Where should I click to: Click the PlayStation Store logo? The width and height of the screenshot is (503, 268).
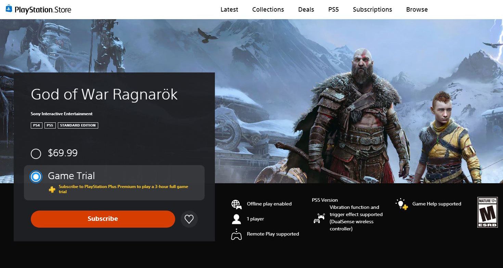[x=38, y=9]
